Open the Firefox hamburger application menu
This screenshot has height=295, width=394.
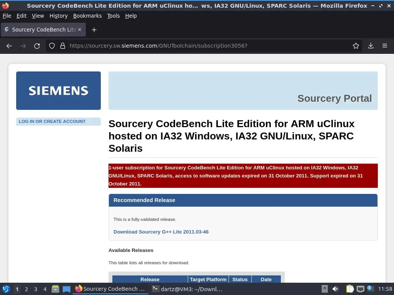[384, 46]
